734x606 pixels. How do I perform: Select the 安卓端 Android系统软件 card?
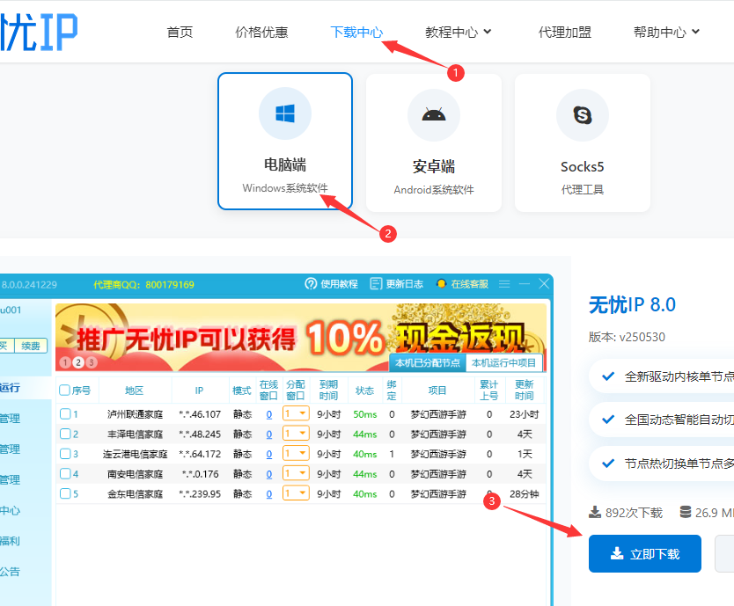434,142
